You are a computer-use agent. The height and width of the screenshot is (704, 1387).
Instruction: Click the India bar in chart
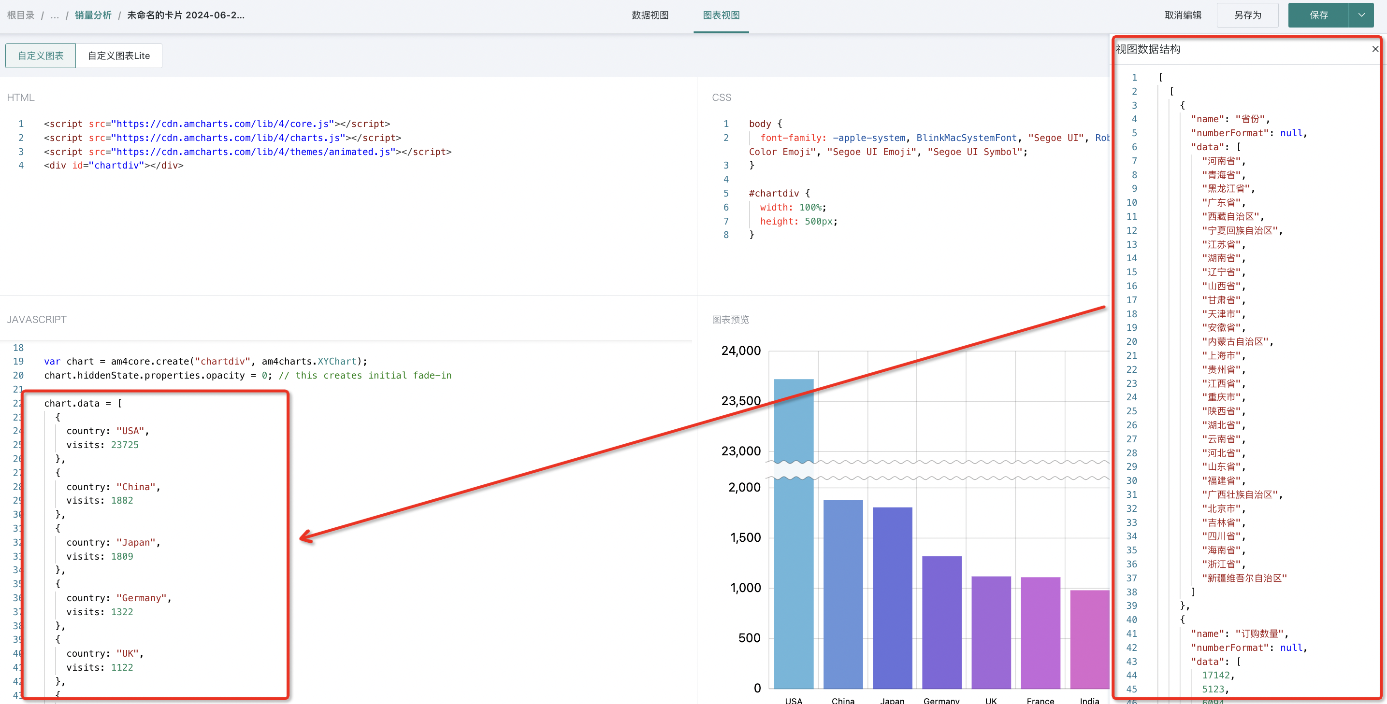tap(1090, 639)
